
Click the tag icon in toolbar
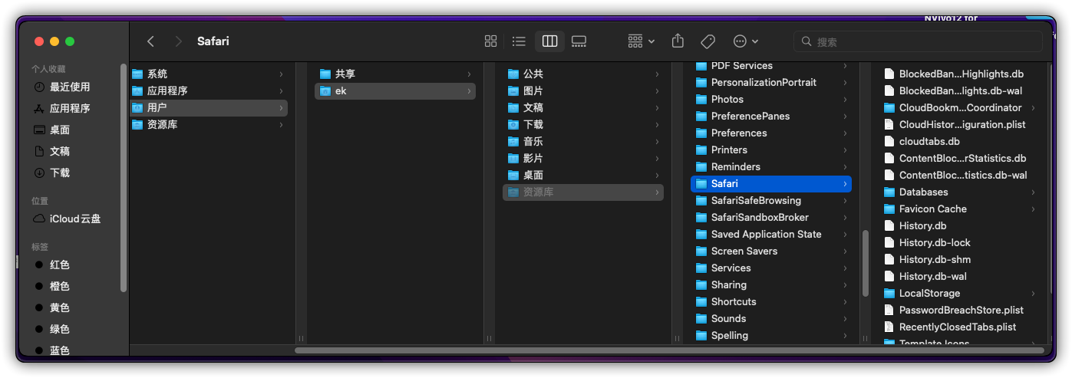tap(708, 41)
